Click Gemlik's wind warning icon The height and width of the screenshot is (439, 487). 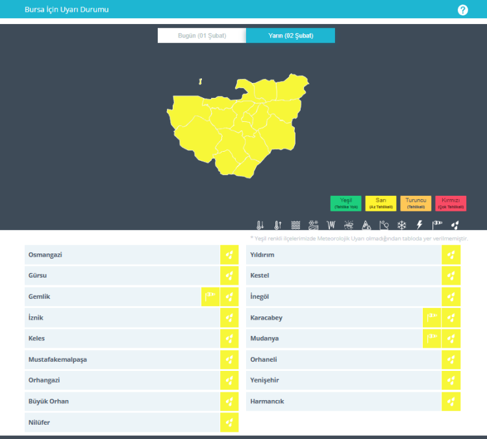click(210, 297)
